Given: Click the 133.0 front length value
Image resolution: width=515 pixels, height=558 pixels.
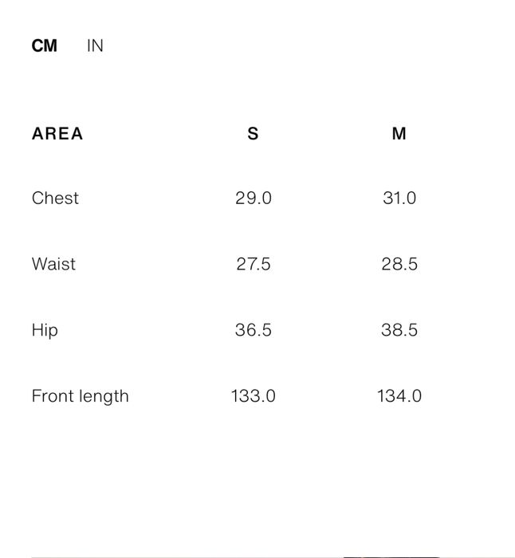Looking at the screenshot, I should (254, 396).
